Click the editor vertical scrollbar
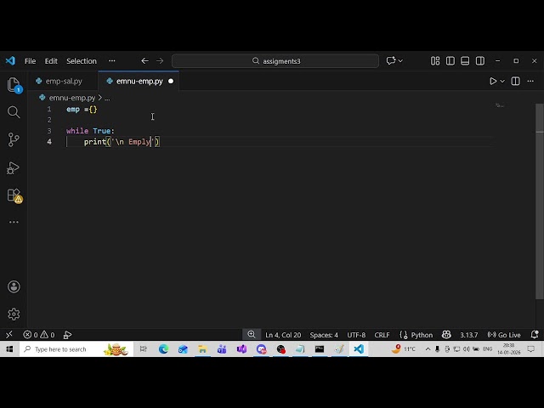Viewport: 544px width, 408px height. coord(540,201)
